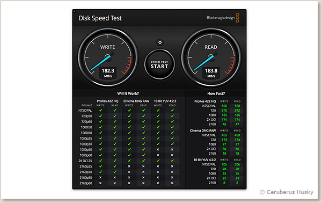Start the speed test
The image size is (322, 203).
pos(159,64)
